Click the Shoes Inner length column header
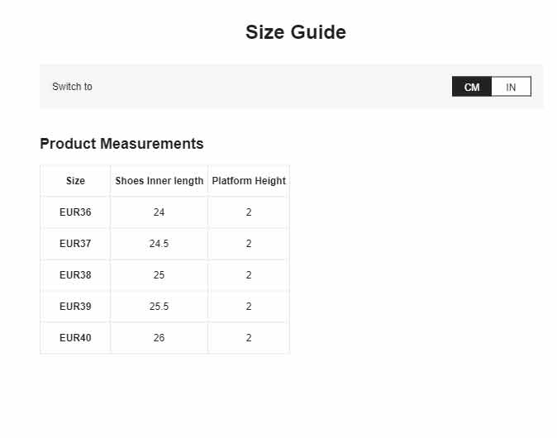This screenshot has width=557, height=438. (159, 181)
